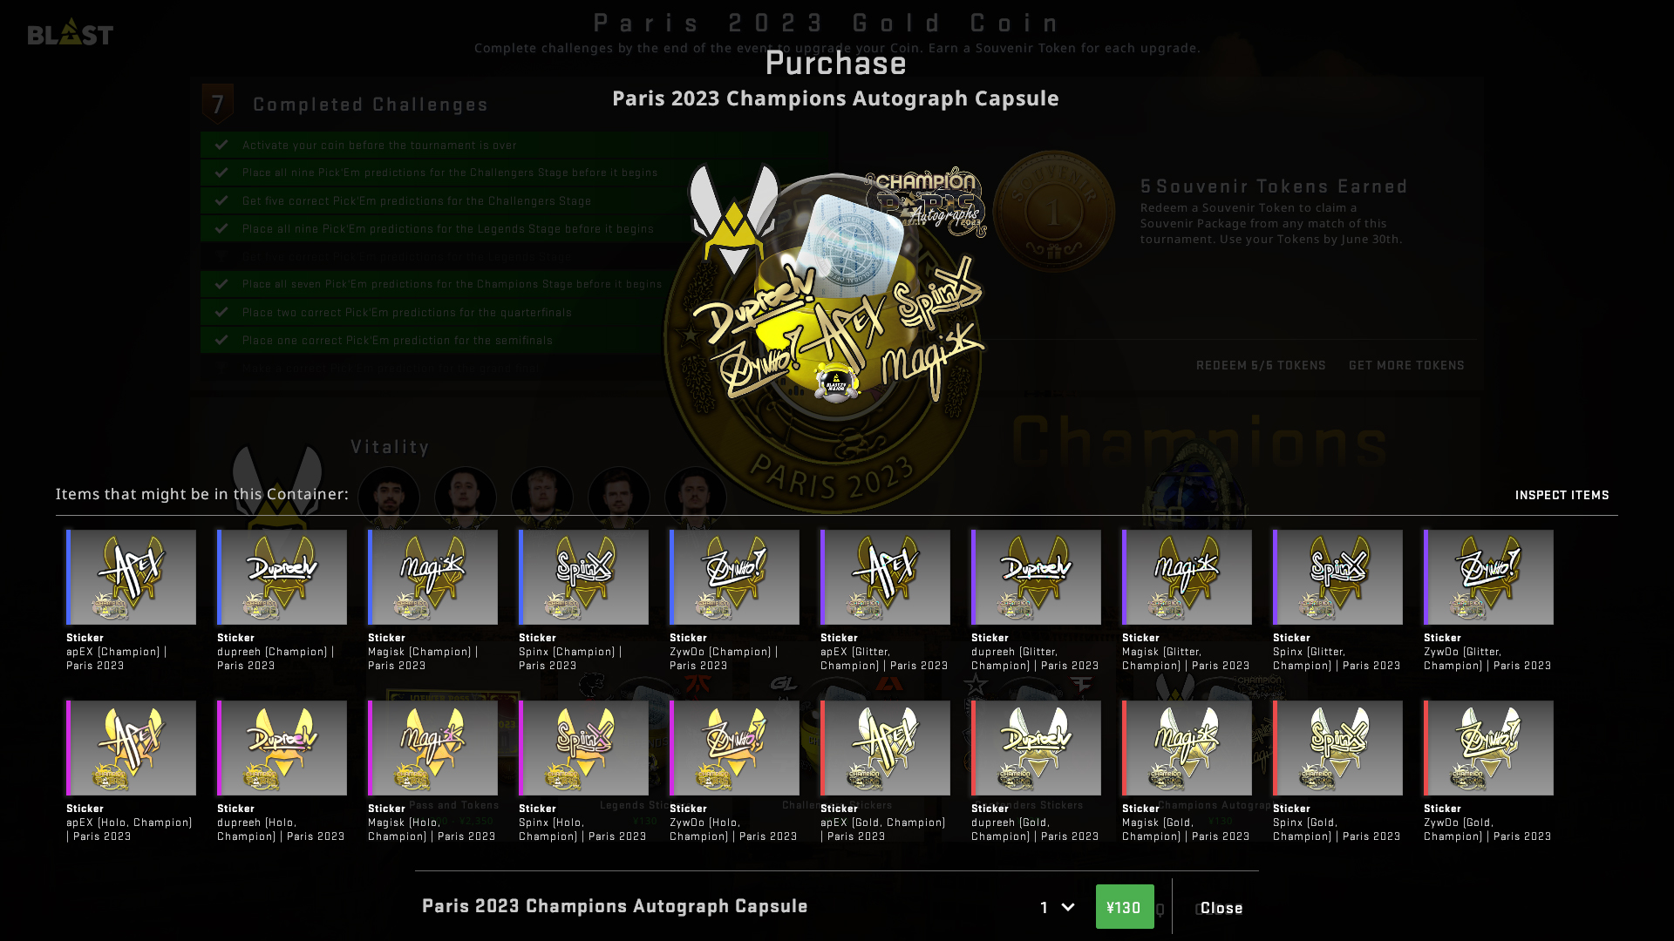Select the ZywOo (Holo, Champion) sticker
The height and width of the screenshot is (941, 1674).
[x=735, y=748]
